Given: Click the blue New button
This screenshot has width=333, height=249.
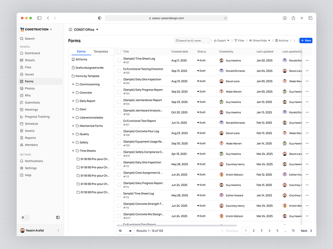Looking at the screenshot, I should pos(306,41).
